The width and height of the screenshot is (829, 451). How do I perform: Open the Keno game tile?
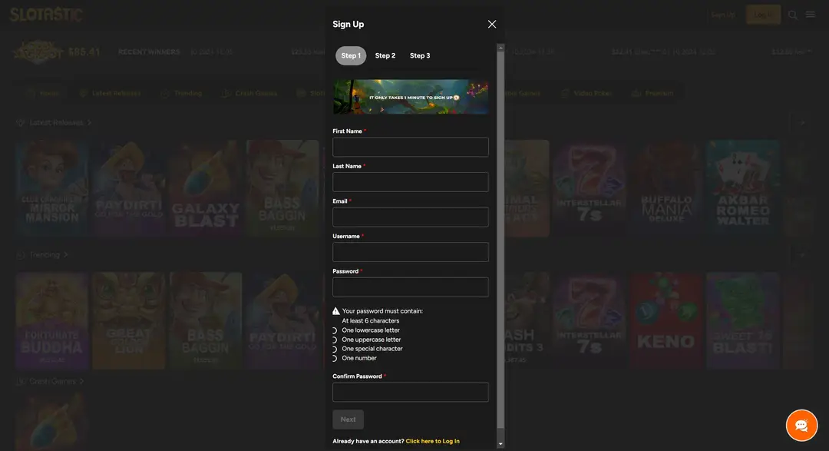pyautogui.click(x=666, y=320)
